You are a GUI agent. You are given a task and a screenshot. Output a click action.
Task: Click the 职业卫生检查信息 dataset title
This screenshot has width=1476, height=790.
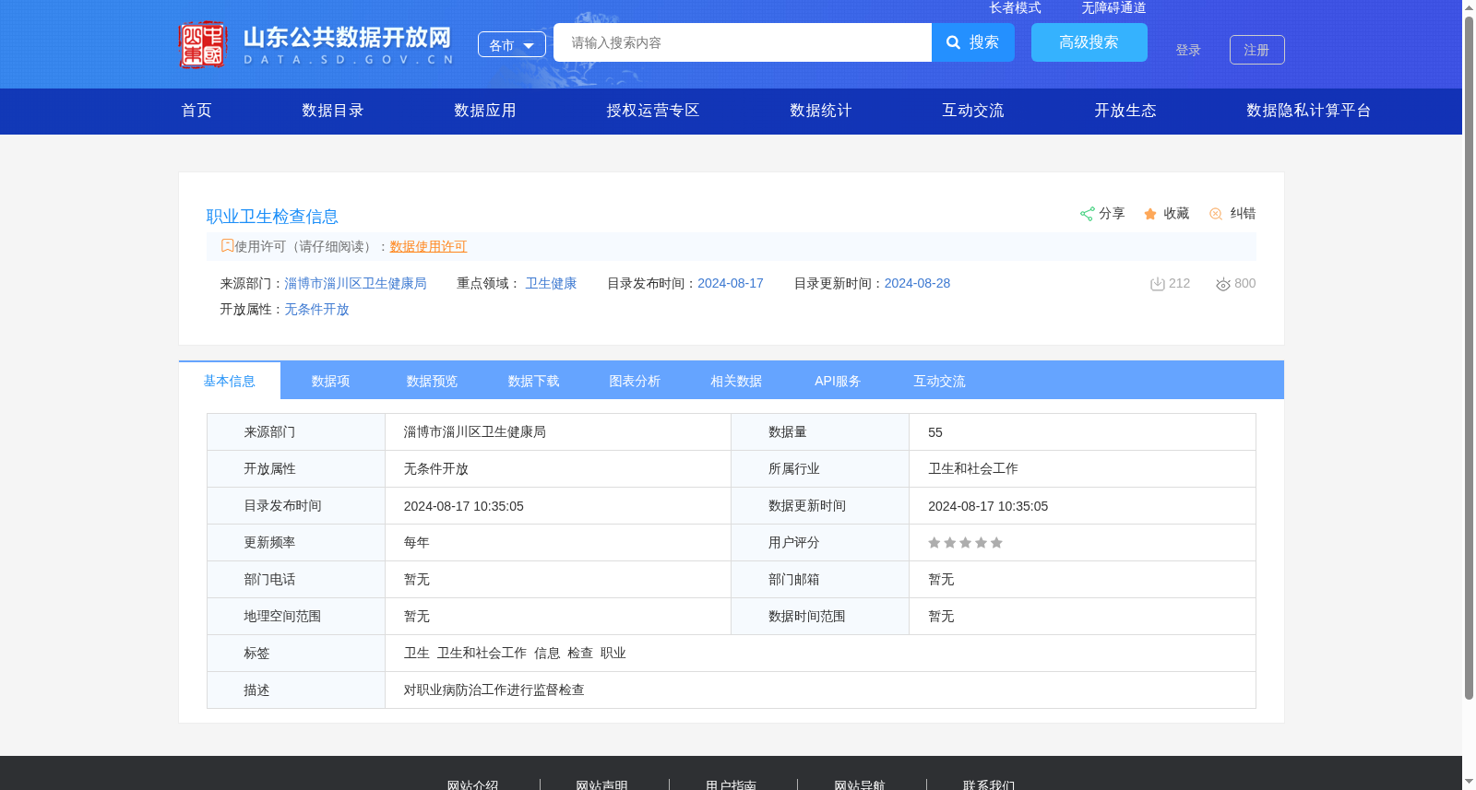point(272,217)
